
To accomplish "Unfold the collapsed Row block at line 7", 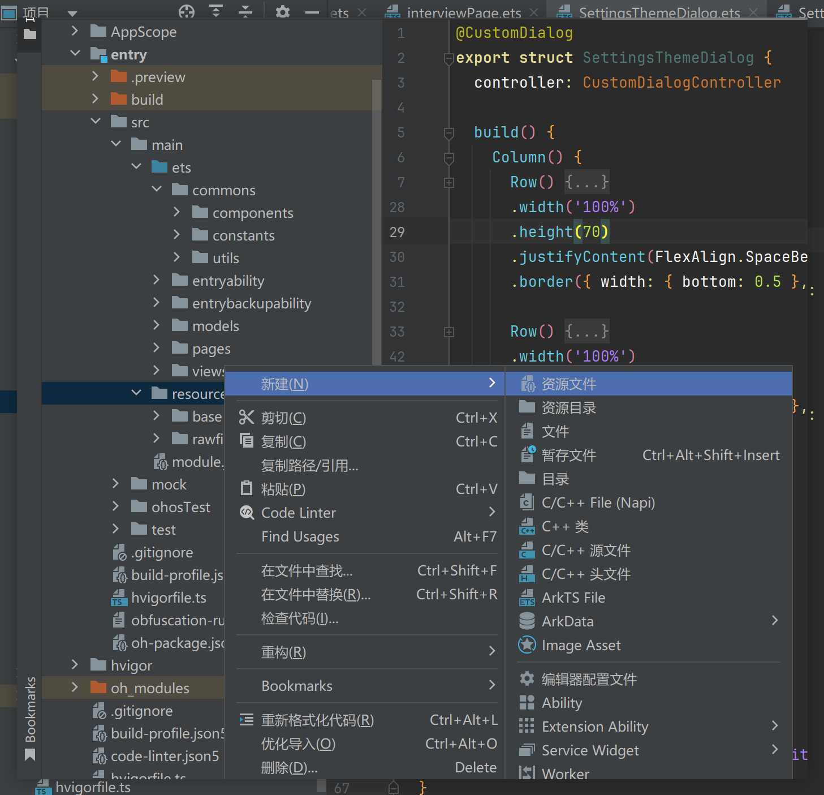I will [x=449, y=182].
